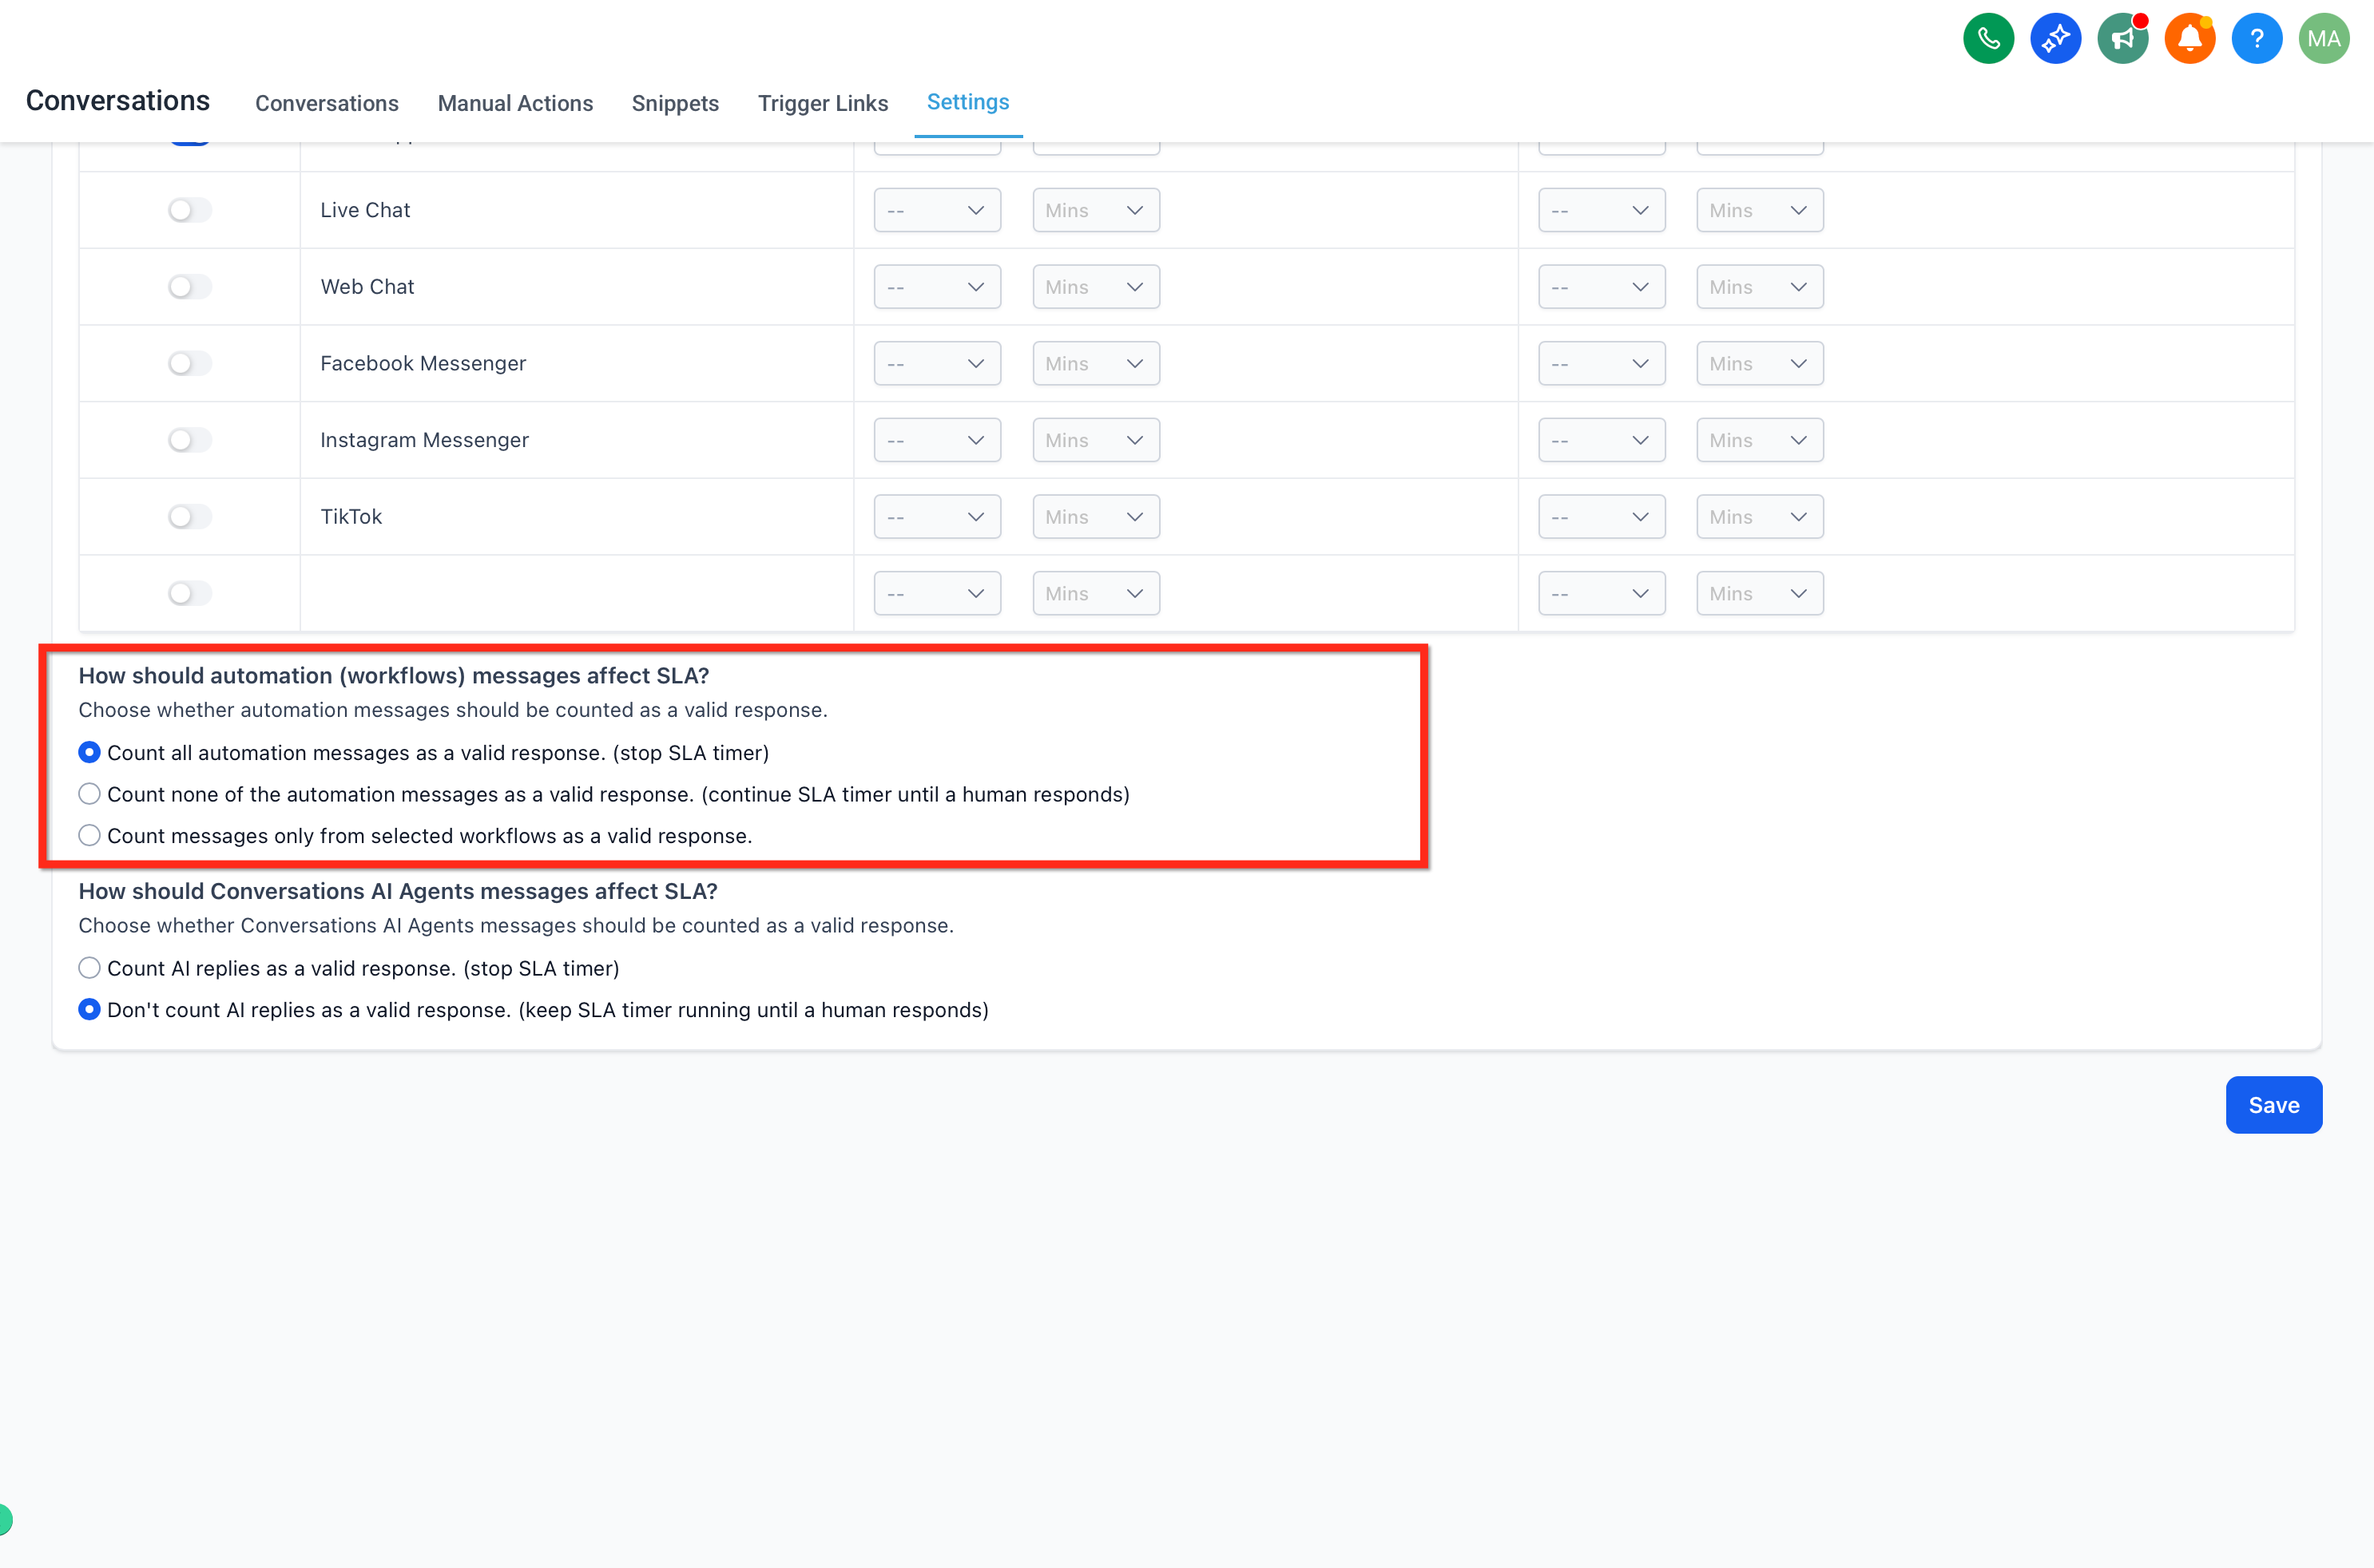Click the automation workflows SLA heading
The image size is (2374, 1568).
[x=394, y=676]
